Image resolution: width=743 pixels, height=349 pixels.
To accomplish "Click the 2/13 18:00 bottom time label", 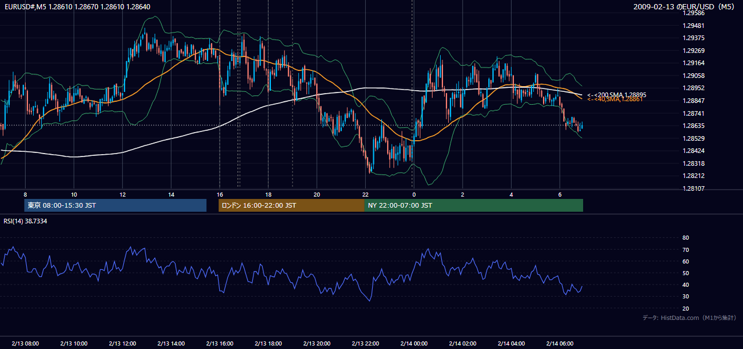I will [268, 344].
